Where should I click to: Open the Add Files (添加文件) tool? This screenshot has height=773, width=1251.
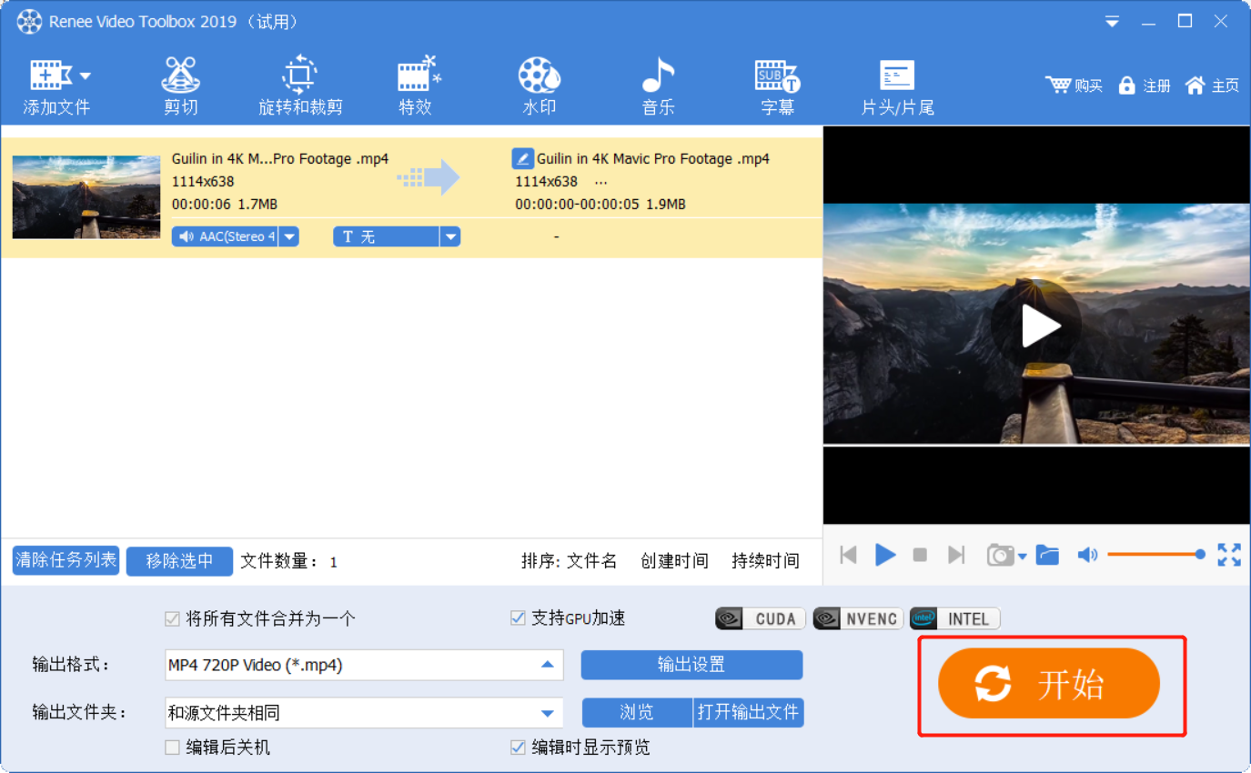[x=55, y=87]
